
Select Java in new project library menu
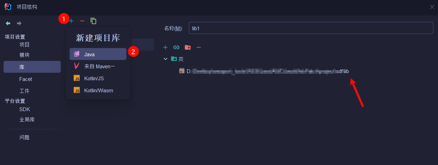click(98, 54)
